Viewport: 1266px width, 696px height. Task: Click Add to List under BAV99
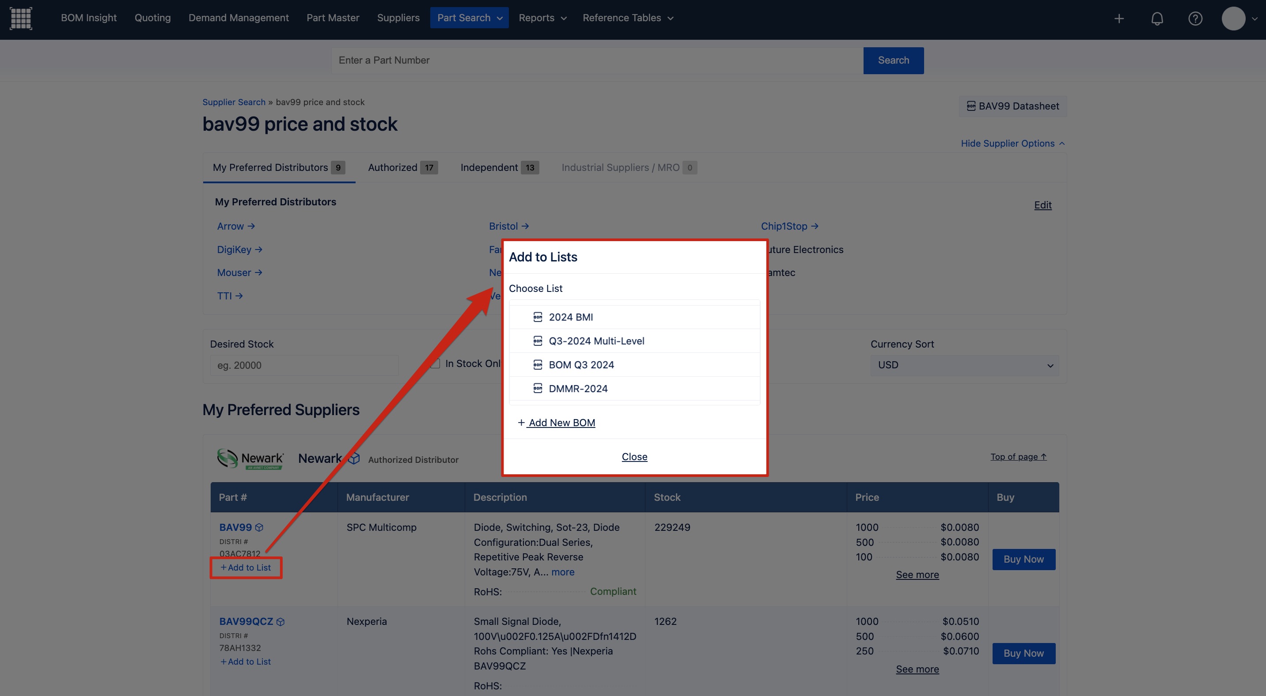(x=245, y=567)
